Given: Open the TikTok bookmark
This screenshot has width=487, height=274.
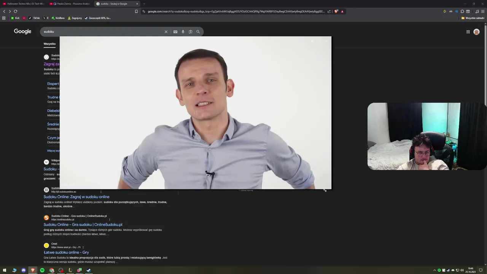Looking at the screenshot, I should click(x=34, y=18).
